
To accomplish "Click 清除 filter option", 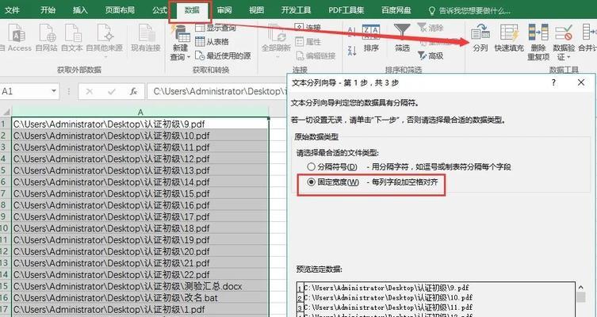I will tap(431, 28).
